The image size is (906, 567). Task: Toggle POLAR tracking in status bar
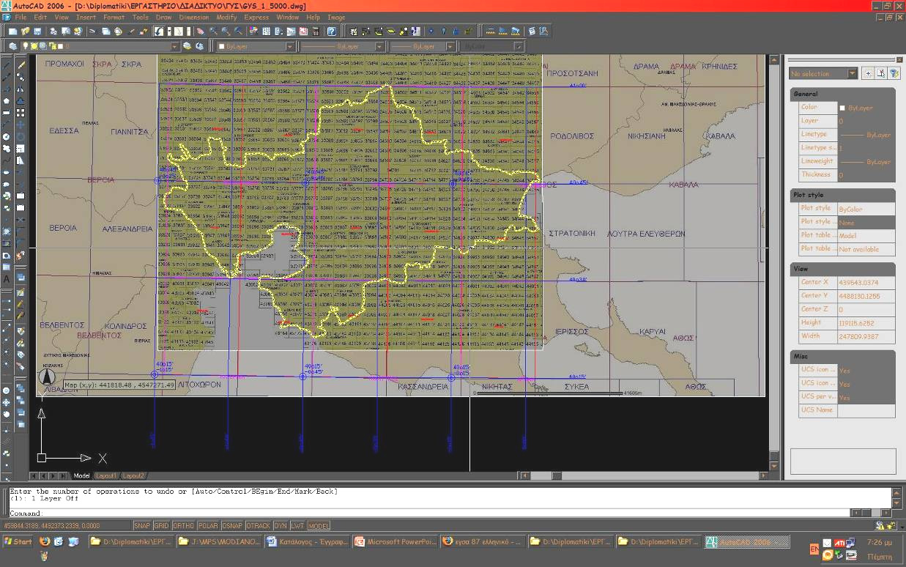click(x=208, y=525)
